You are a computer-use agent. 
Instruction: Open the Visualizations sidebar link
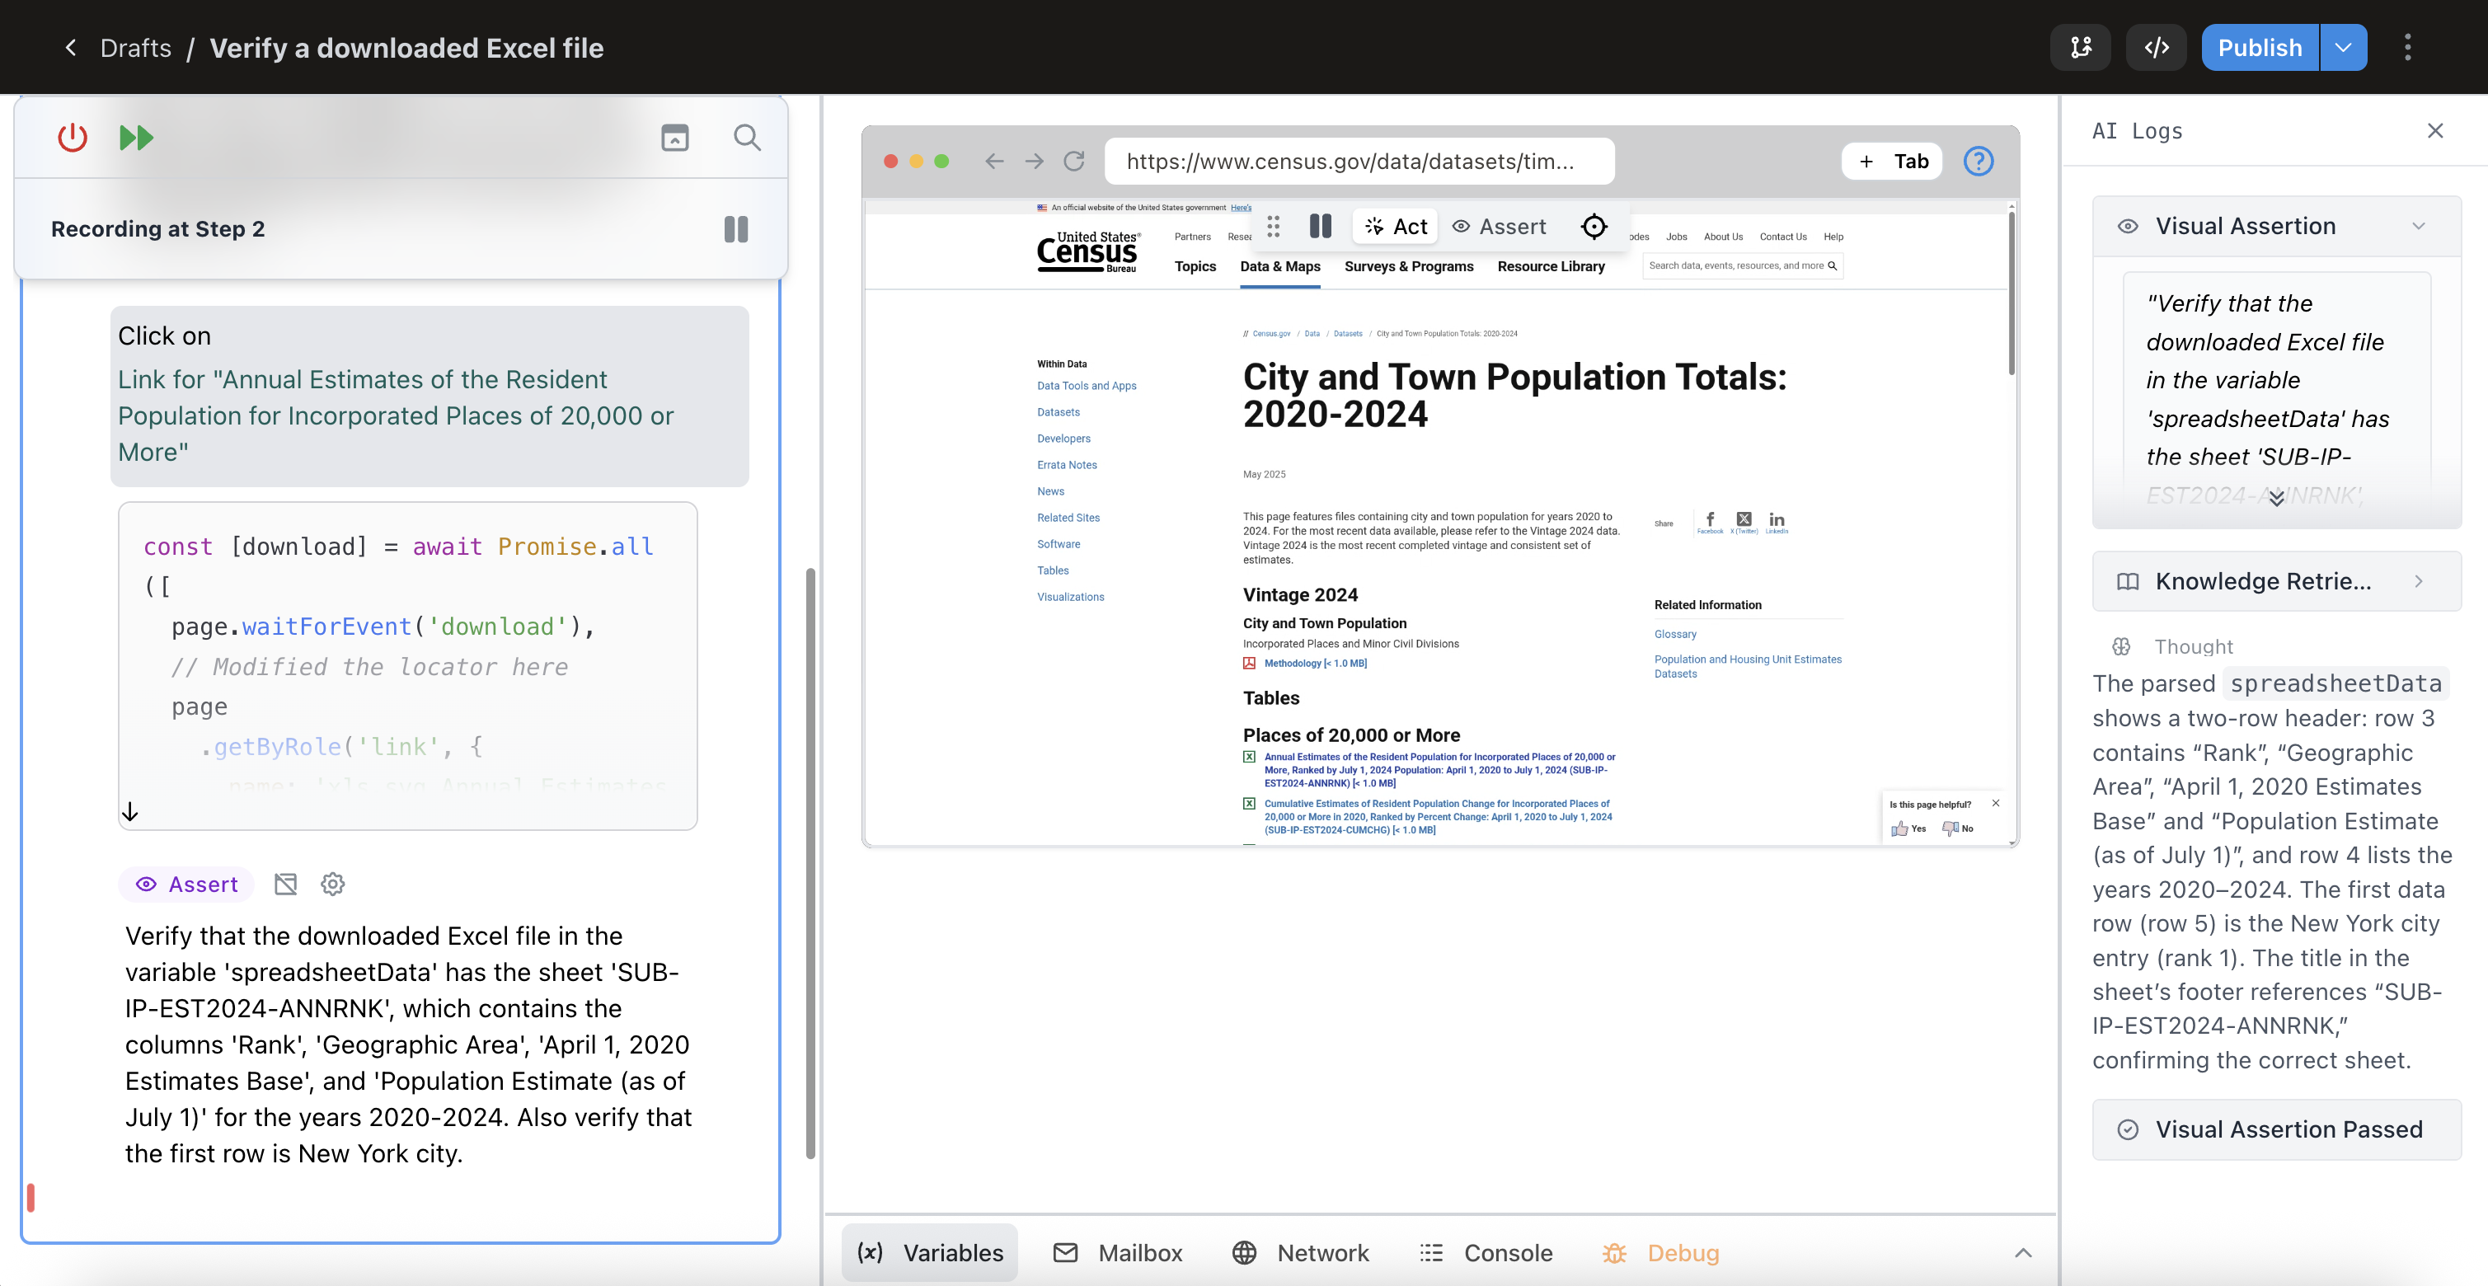[x=1070, y=597]
